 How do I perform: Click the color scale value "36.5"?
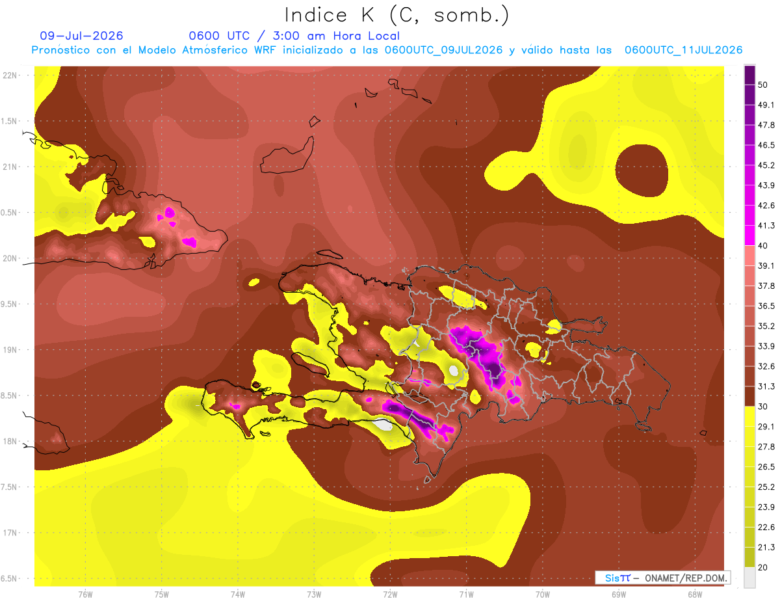(766, 306)
